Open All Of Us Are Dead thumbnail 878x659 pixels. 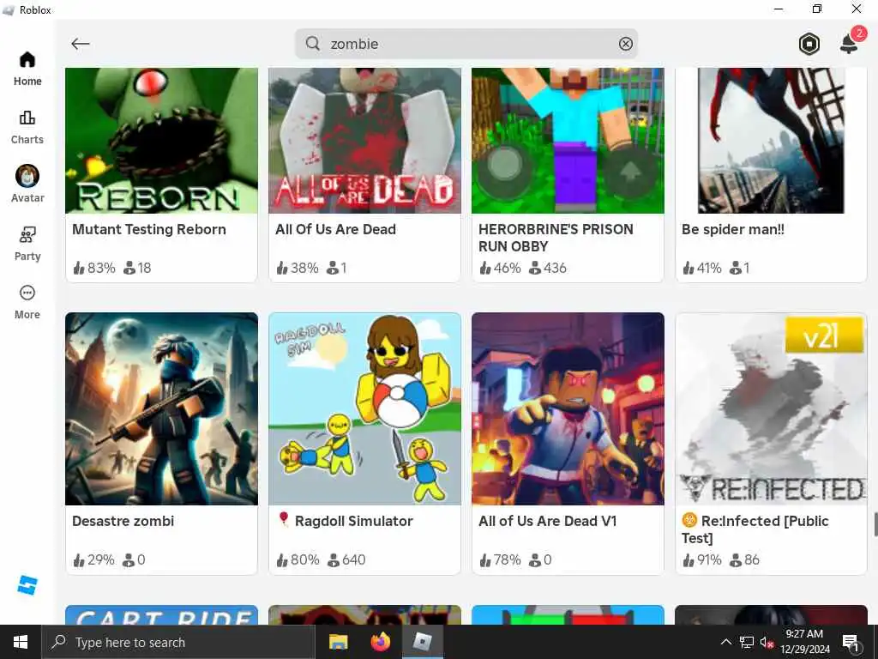[x=365, y=141]
